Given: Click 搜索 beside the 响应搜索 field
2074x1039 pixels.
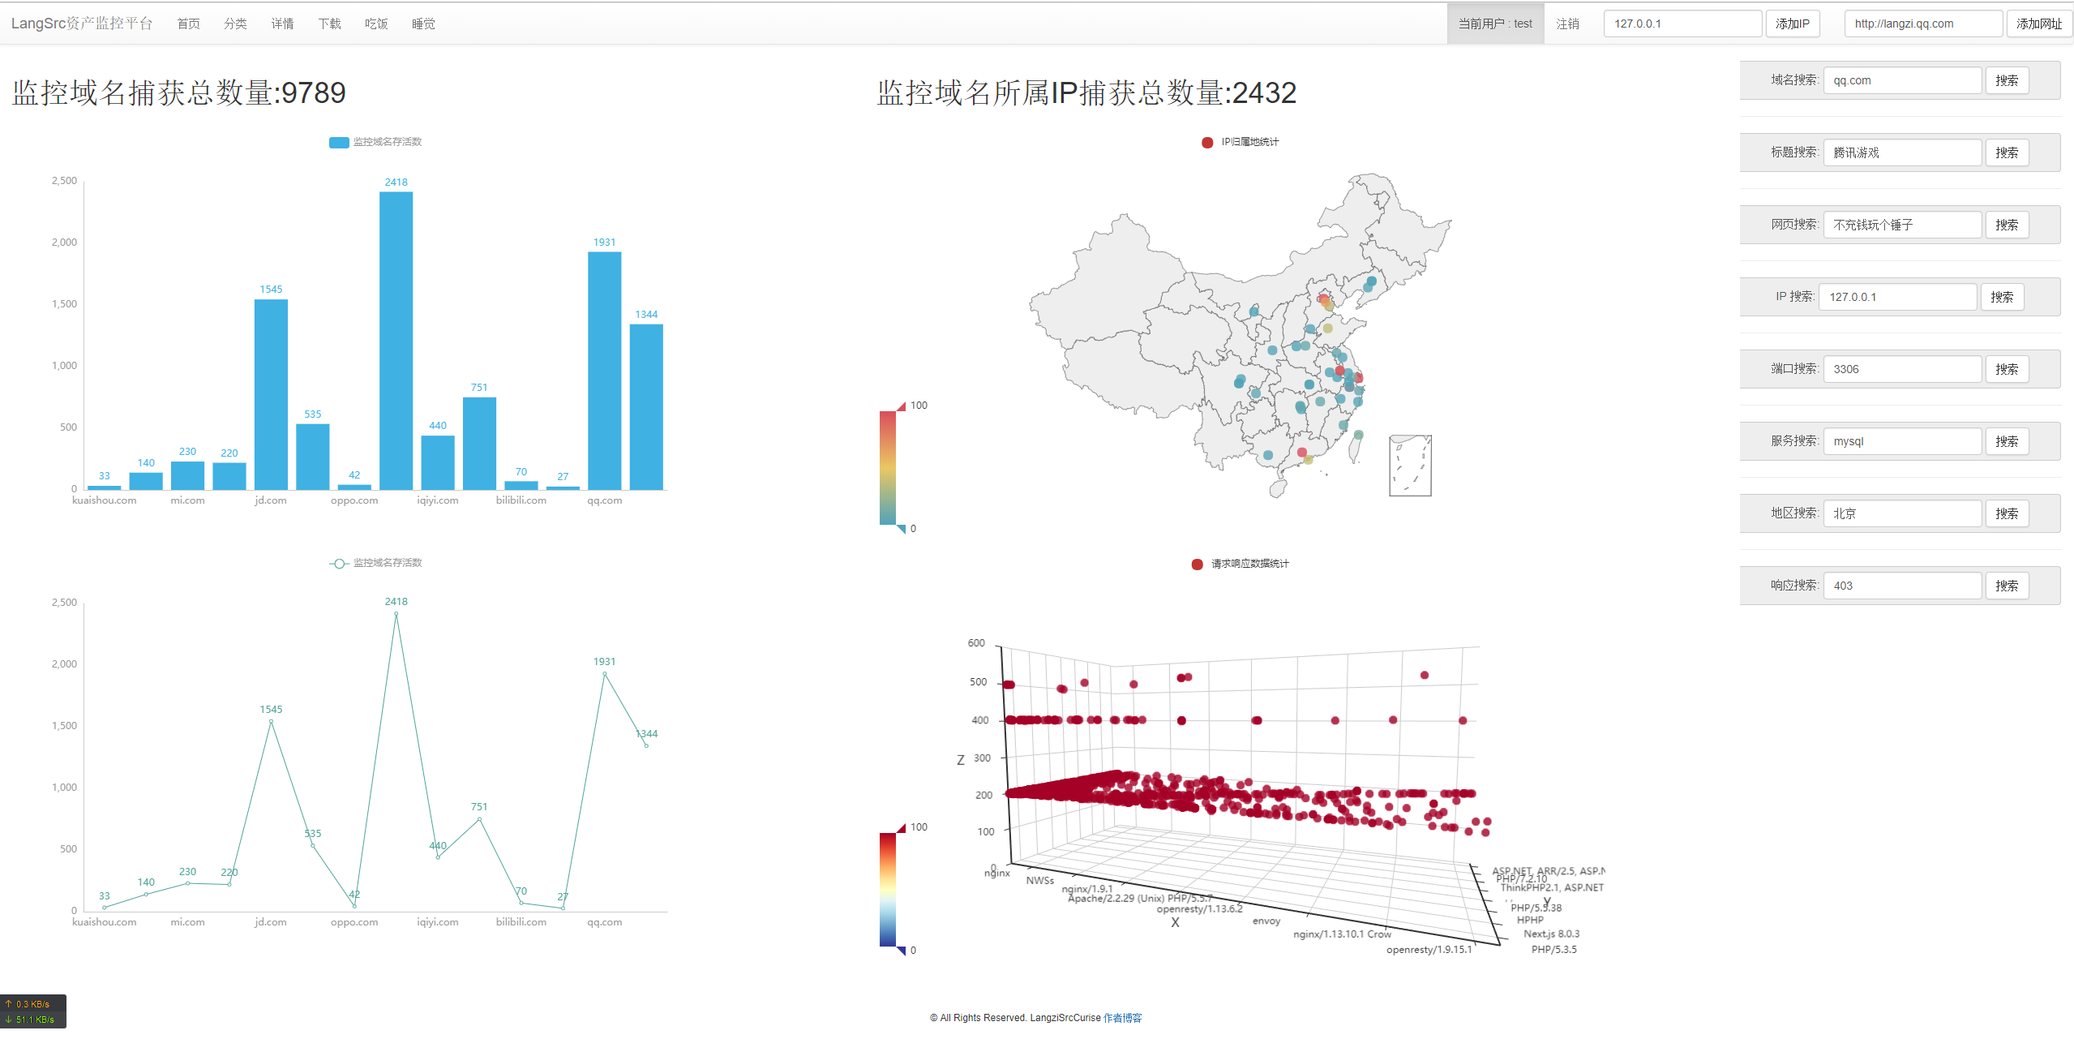Looking at the screenshot, I should coord(2006,586).
